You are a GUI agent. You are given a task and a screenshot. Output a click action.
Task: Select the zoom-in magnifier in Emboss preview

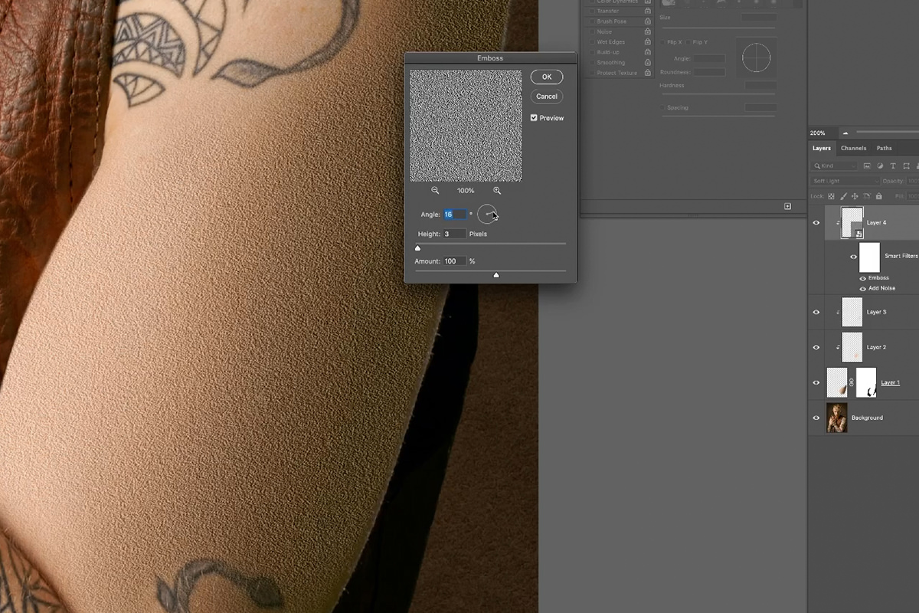click(497, 190)
